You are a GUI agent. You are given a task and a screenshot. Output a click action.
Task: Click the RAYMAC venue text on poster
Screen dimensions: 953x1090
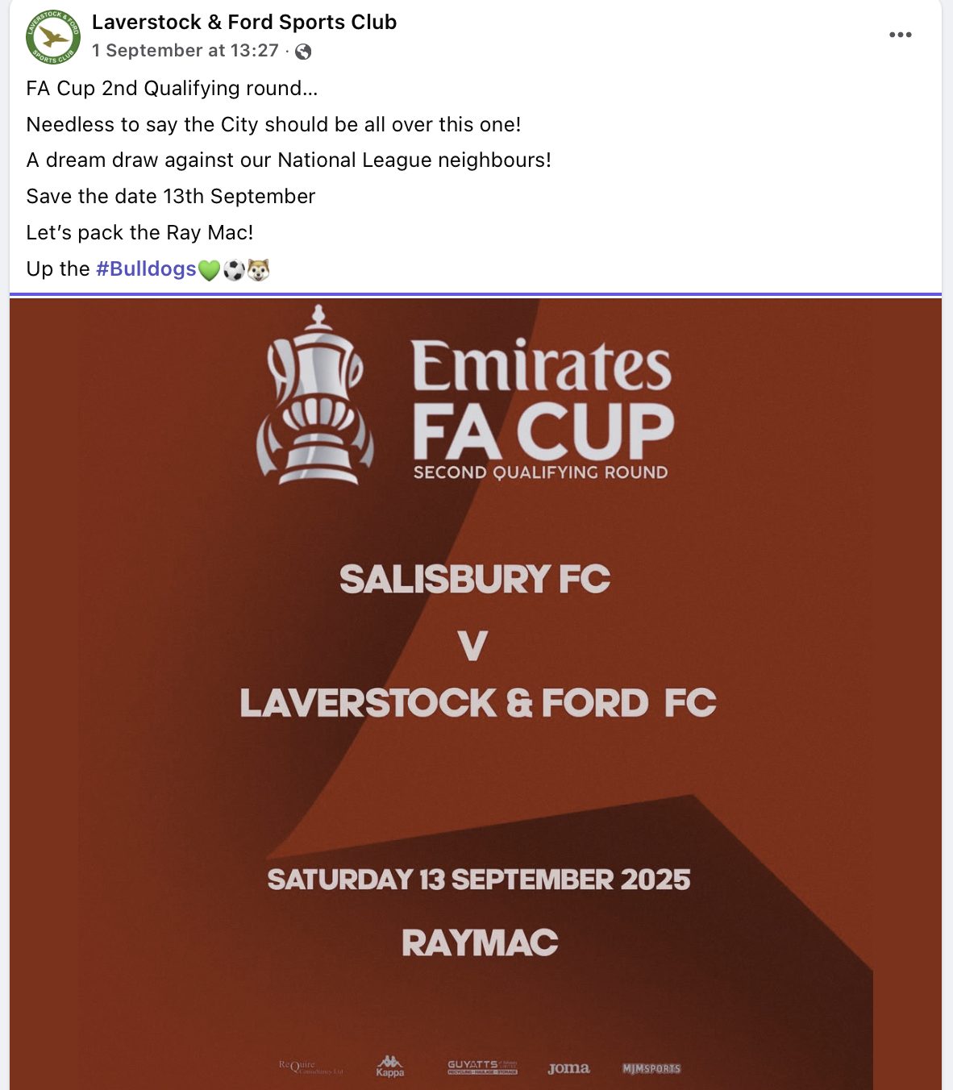coord(480,942)
